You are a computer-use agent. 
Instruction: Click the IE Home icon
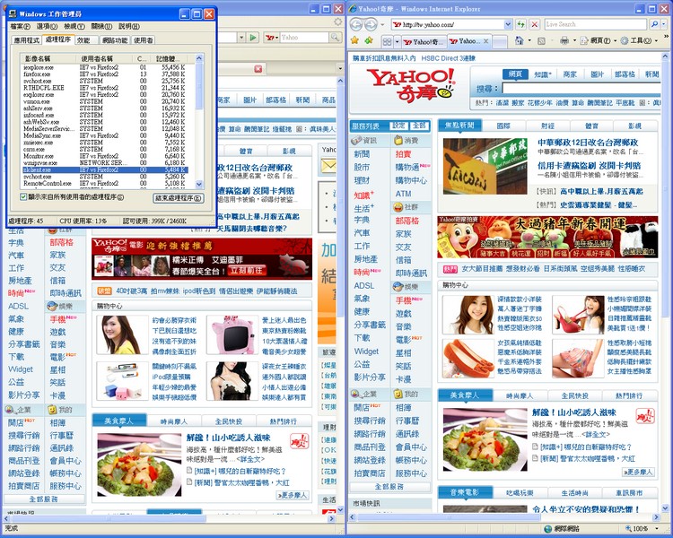tap(520, 40)
